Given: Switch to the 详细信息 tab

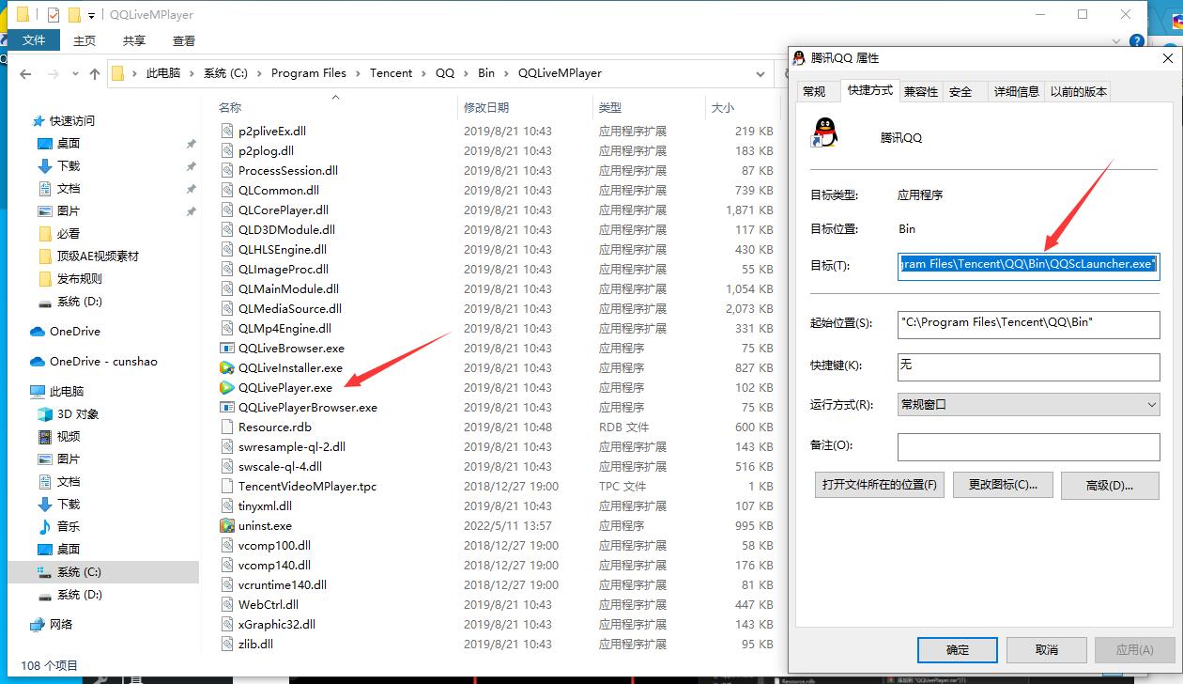Looking at the screenshot, I should tap(1016, 91).
